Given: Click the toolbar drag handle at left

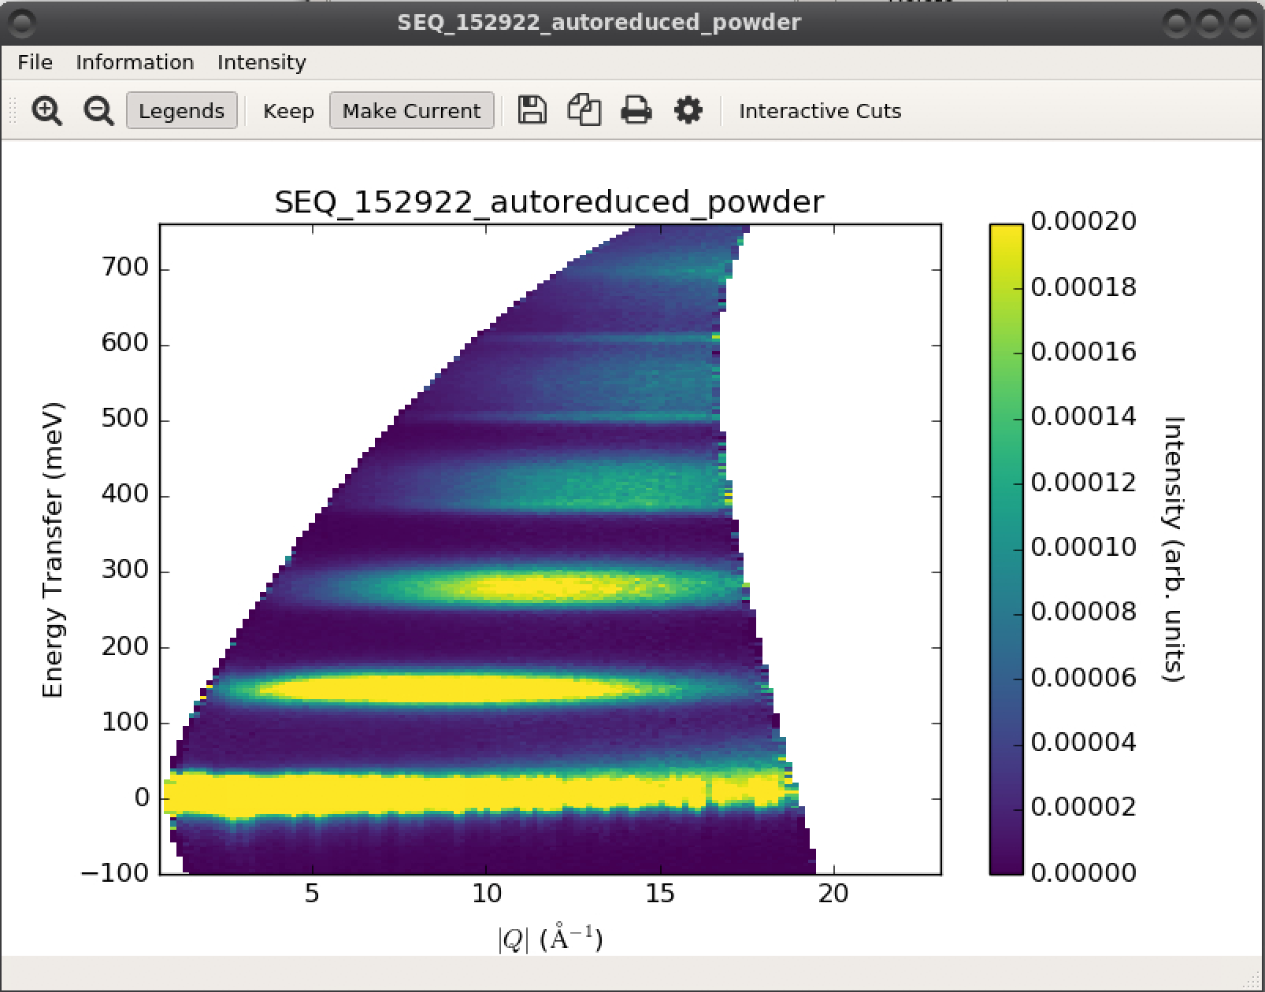Looking at the screenshot, I should tap(13, 110).
